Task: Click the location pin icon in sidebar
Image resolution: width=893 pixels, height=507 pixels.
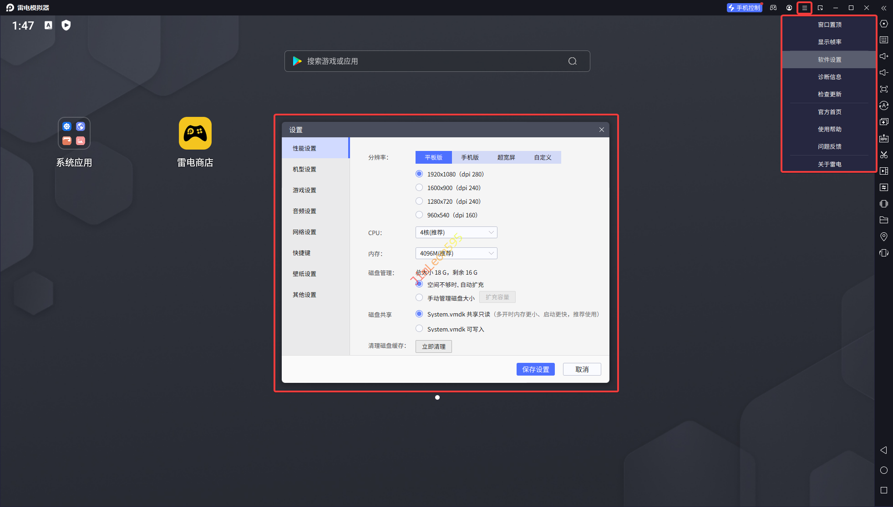Action: click(883, 236)
